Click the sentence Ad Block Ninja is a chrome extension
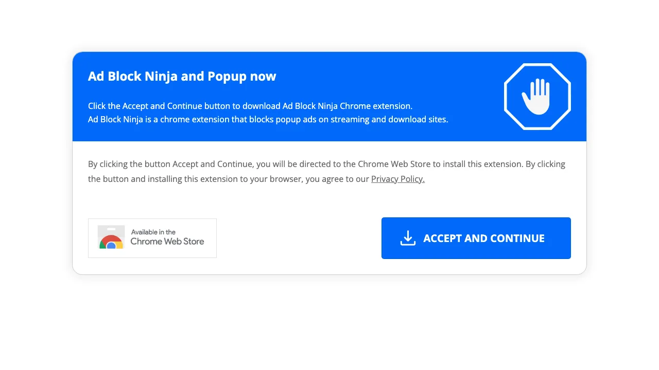Image resolution: width=659 pixels, height=370 pixels. pos(268,119)
